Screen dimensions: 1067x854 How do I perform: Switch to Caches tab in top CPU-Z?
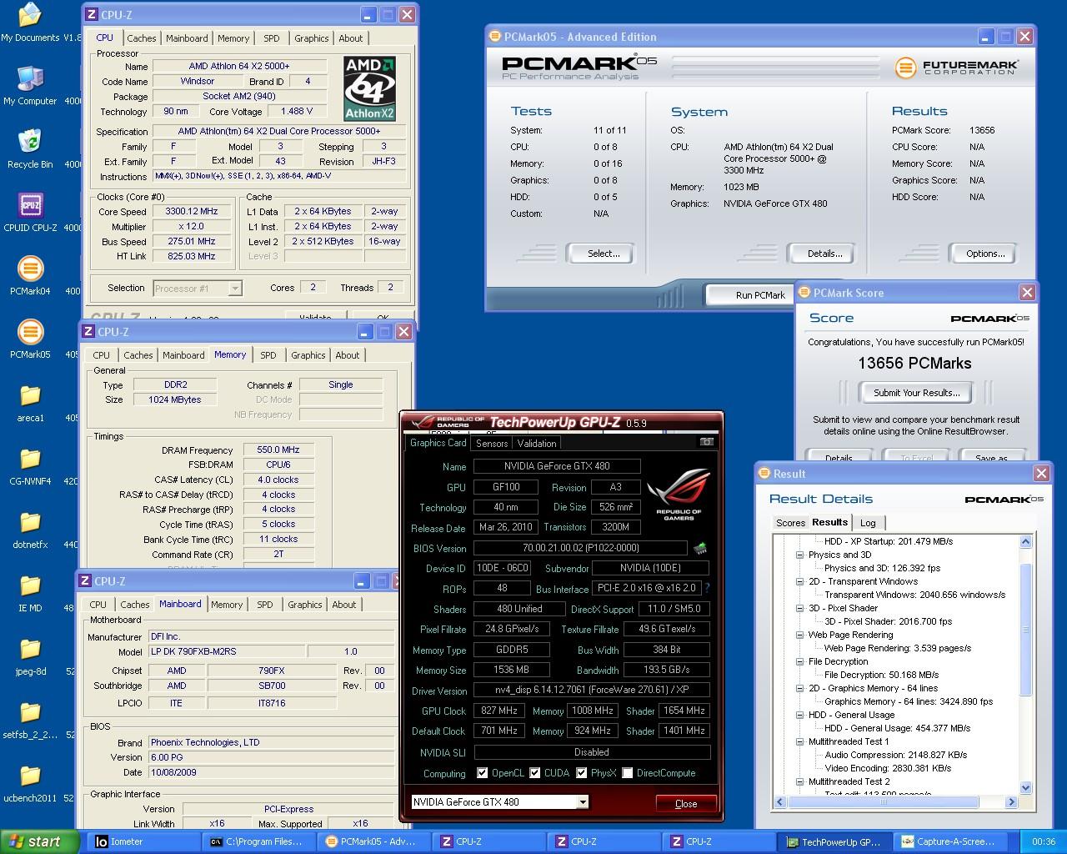pos(142,38)
